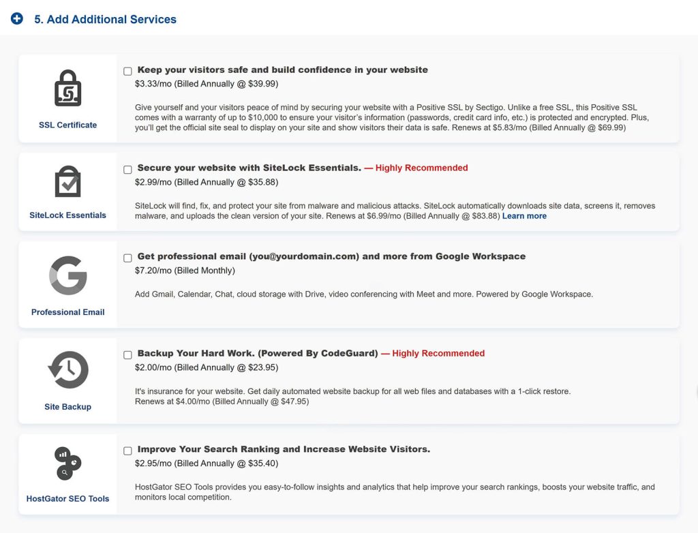Expand the Add Additional Services plus icon

point(17,18)
